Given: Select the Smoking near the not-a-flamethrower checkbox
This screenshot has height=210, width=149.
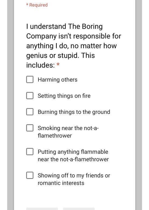Looking at the screenshot, I should coord(30,128).
